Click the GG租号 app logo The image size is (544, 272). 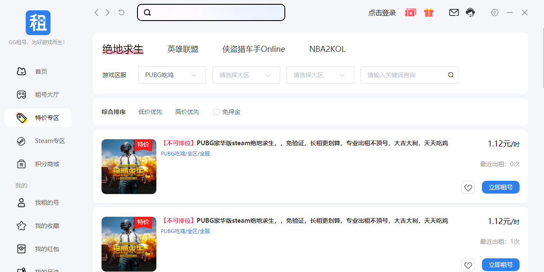click(x=38, y=23)
